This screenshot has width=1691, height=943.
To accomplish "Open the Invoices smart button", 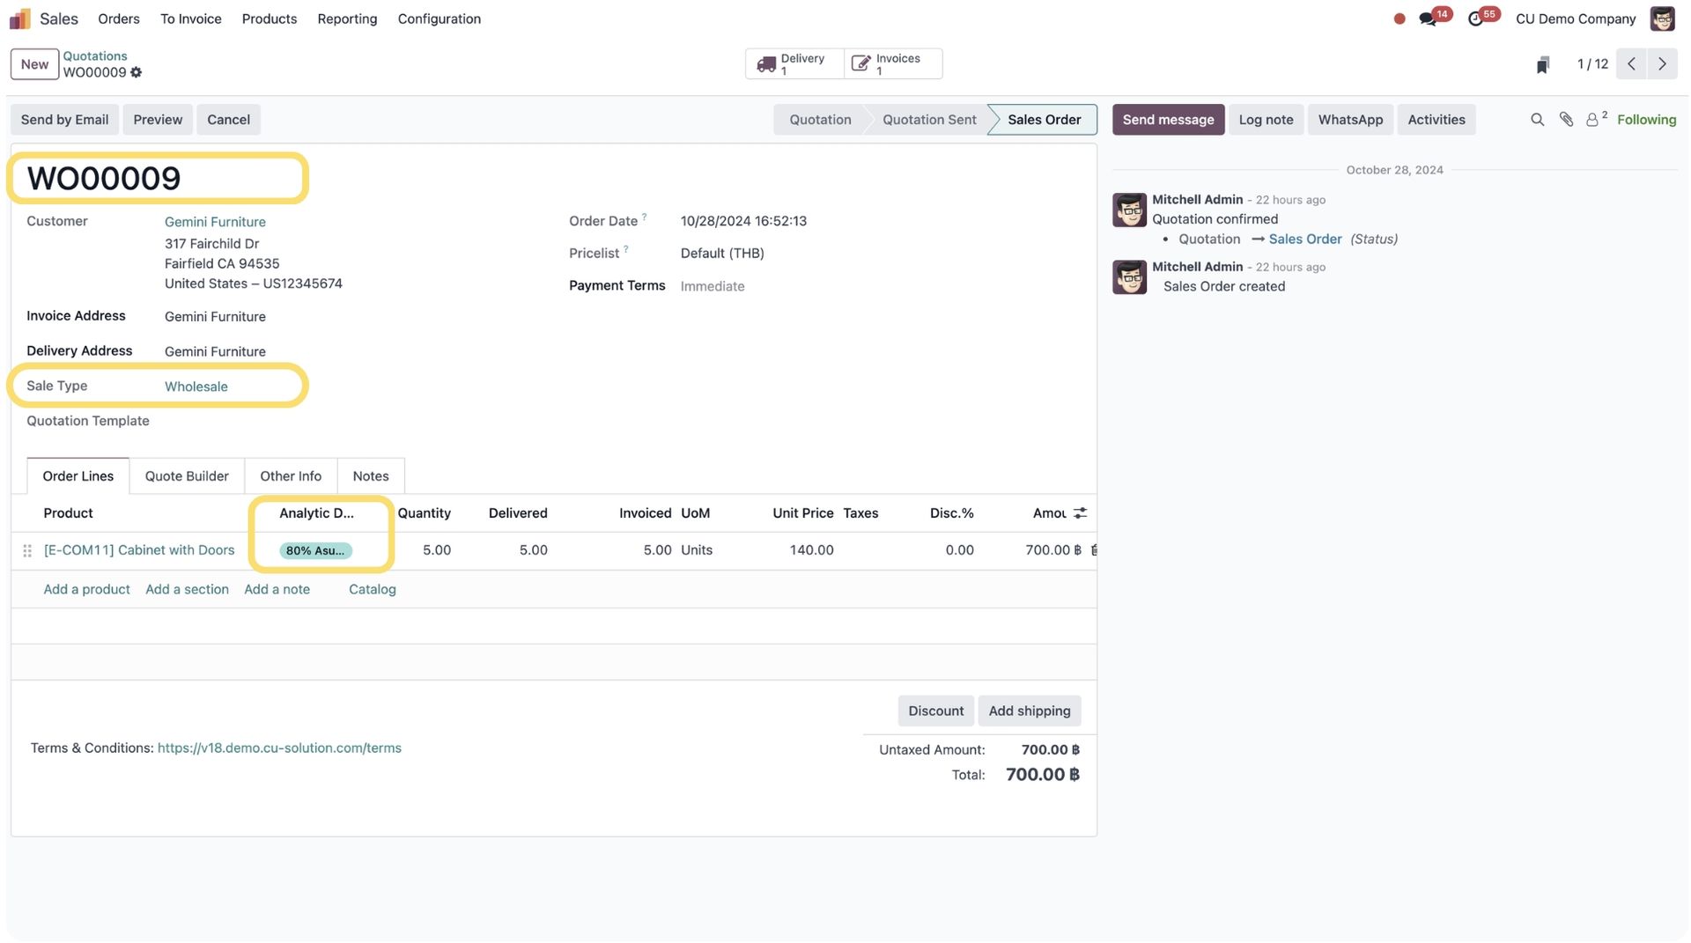I will [x=890, y=64].
